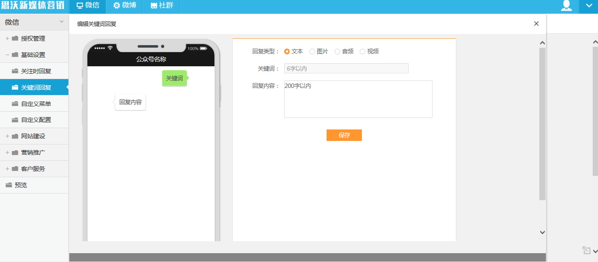
Task: Switch to the 社群 top tab
Action: point(161,6)
